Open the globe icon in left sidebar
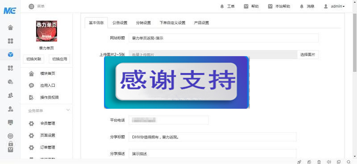The width and height of the screenshot is (357, 164). [10, 136]
